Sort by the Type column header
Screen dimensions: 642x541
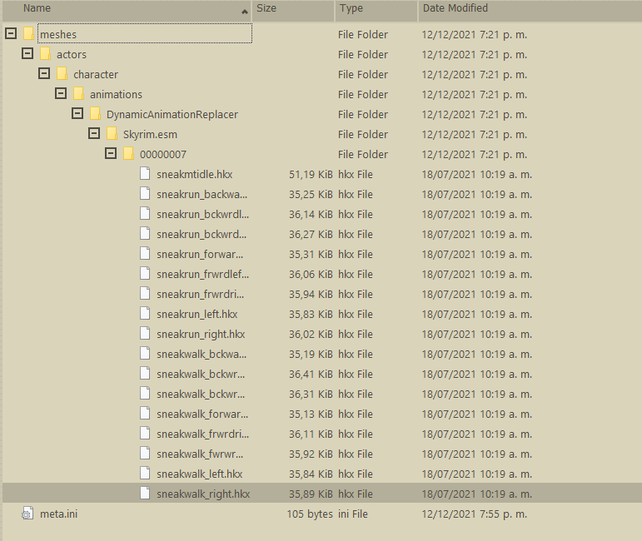coord(376,10)
